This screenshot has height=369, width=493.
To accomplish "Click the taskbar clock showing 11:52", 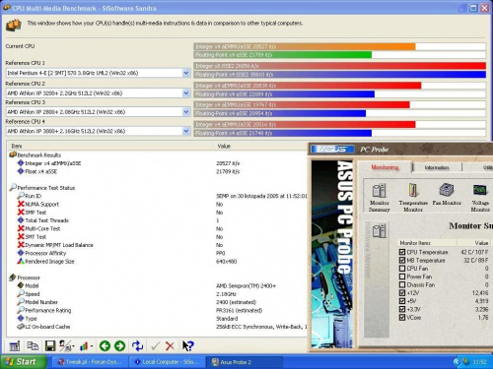I will (x=479, y=362).
